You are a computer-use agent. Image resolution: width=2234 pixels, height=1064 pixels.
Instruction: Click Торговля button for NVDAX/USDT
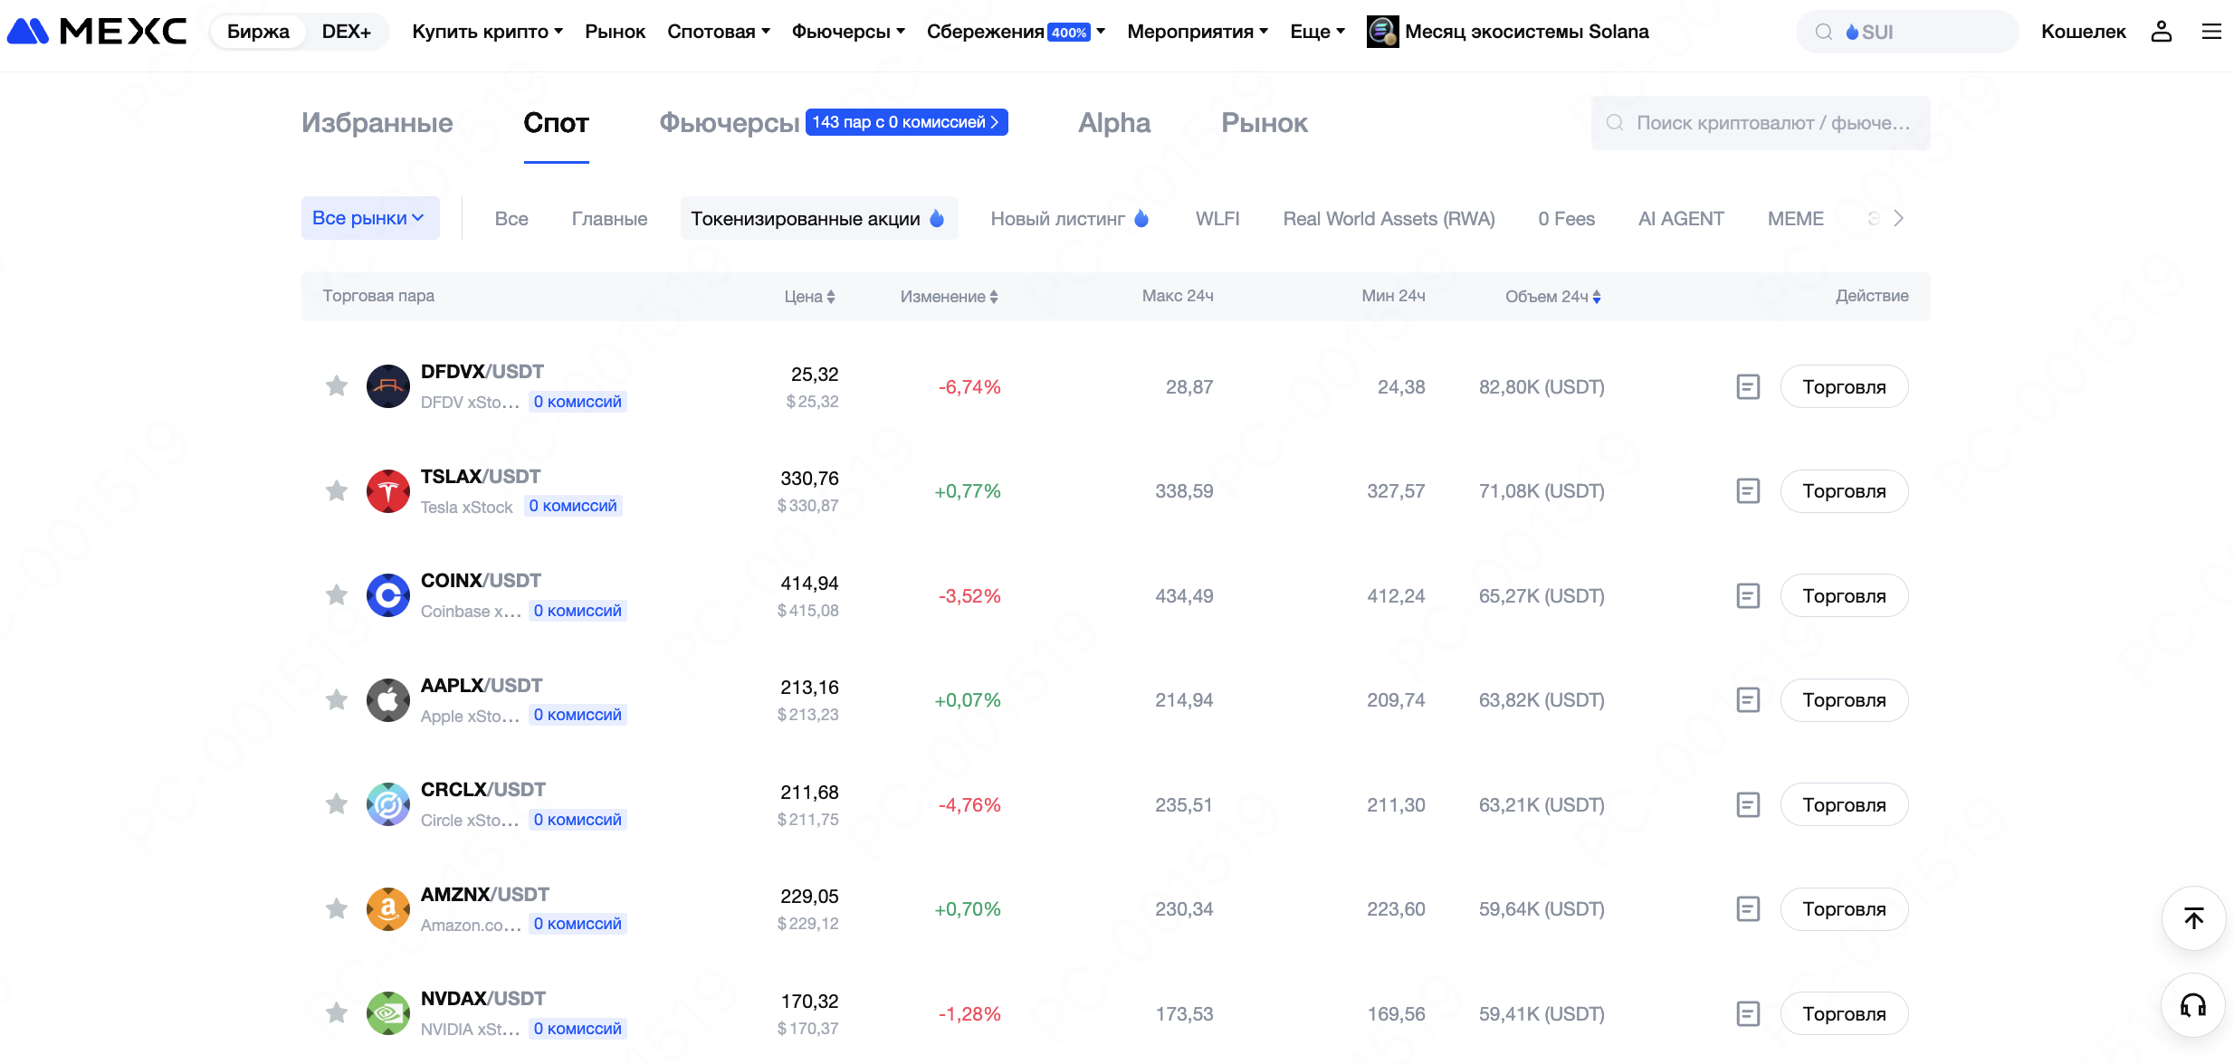pos(1844,1014)
